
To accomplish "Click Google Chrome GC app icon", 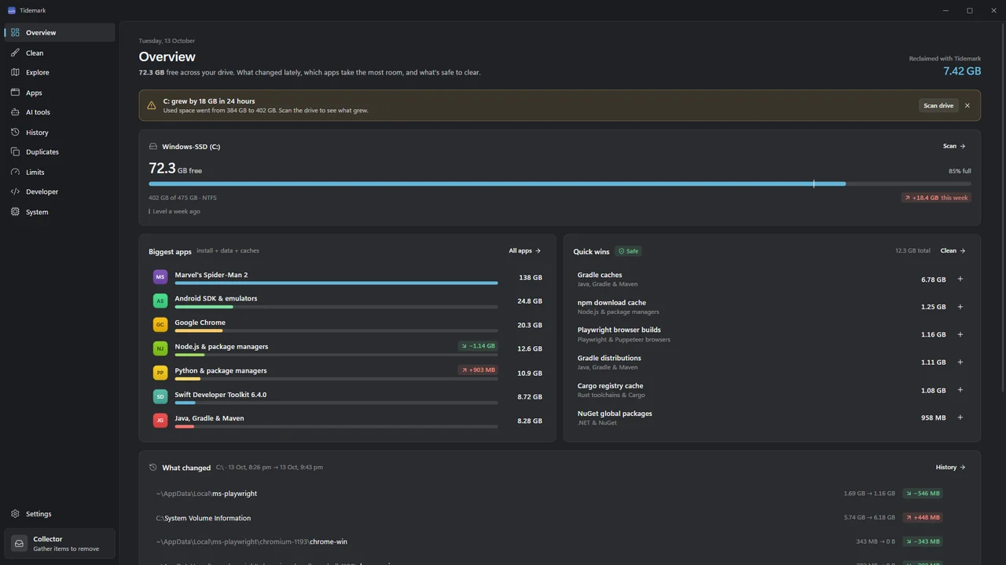I will pyautogui.click(x=160, y=325).
